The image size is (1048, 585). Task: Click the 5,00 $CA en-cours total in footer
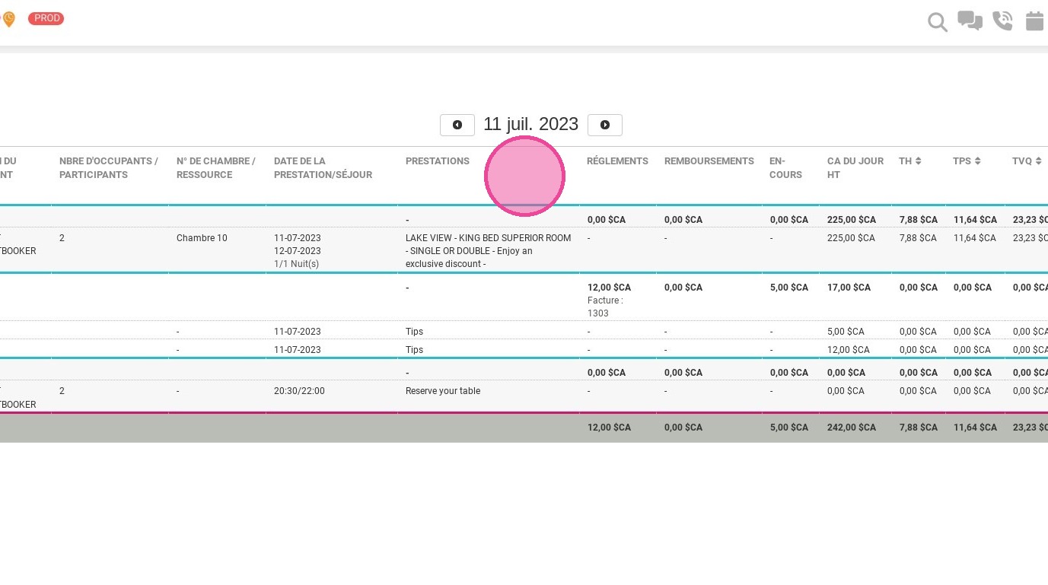click(x=789, y=428)
